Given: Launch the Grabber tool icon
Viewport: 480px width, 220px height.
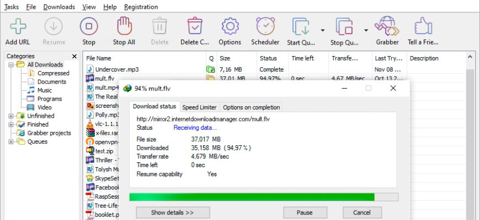Looking at the screenshot, I should coord(387,26).
